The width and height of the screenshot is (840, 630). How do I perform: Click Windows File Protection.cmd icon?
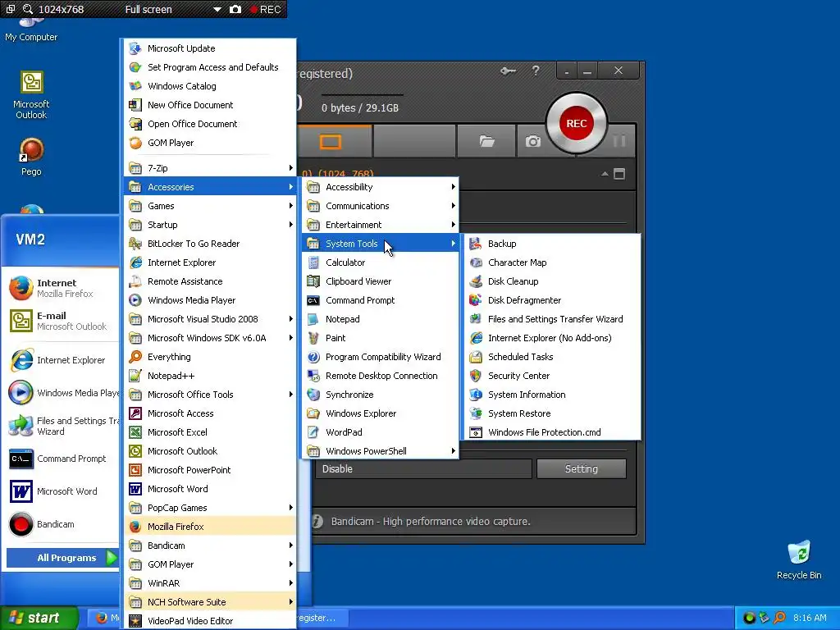[x=475, y=432]
